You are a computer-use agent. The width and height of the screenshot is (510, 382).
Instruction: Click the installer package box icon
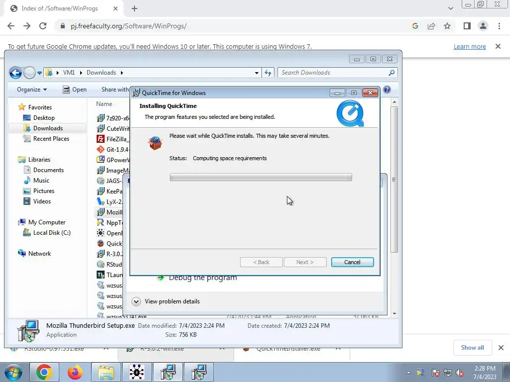click(x=155, y=143)
